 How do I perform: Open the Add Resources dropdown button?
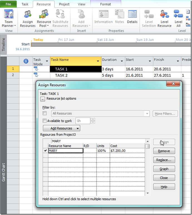61,128
